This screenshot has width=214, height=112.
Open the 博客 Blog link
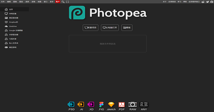[x=185, y=2]
